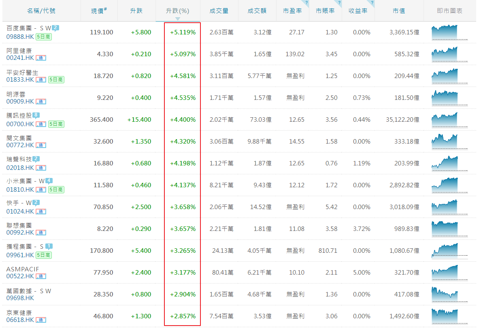The image size is (479, 328).
Task: Click the help icon on 收益率 header
Action: click(372, 3)
